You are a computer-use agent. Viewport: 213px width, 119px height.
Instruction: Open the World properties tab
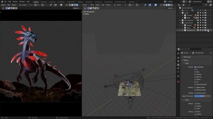coord(178,72)
